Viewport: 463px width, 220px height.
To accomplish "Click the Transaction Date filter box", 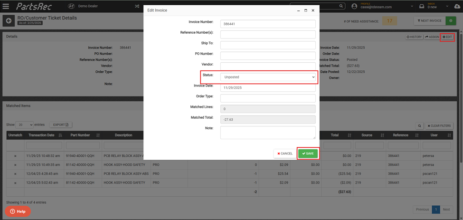I will tap(44, 145).
